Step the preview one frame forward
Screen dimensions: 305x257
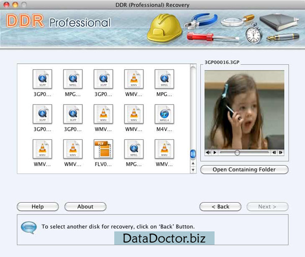(281, 153)
